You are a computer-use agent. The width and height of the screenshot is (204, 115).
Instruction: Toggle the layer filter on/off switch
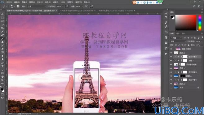tap(202, 38)
